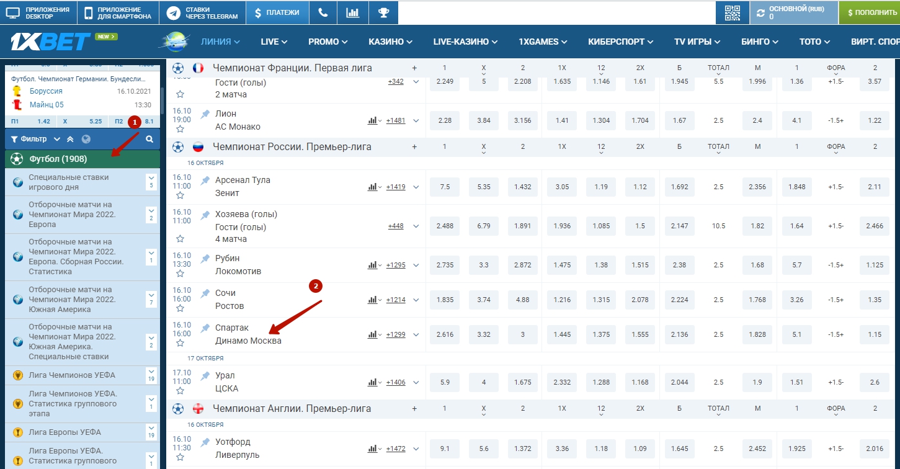Favorite the Сочи – Ростов match star
The height and width of the screenshot is (469, 900).
180,308
